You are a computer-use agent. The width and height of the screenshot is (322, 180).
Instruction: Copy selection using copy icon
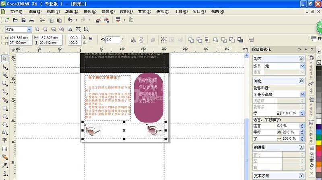point(51,20)
